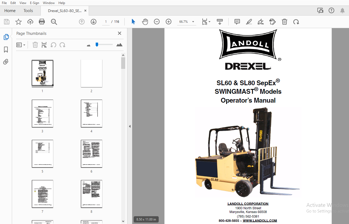
Task: Activate the Hand pan tool
Action: click(x=145, y=22)
